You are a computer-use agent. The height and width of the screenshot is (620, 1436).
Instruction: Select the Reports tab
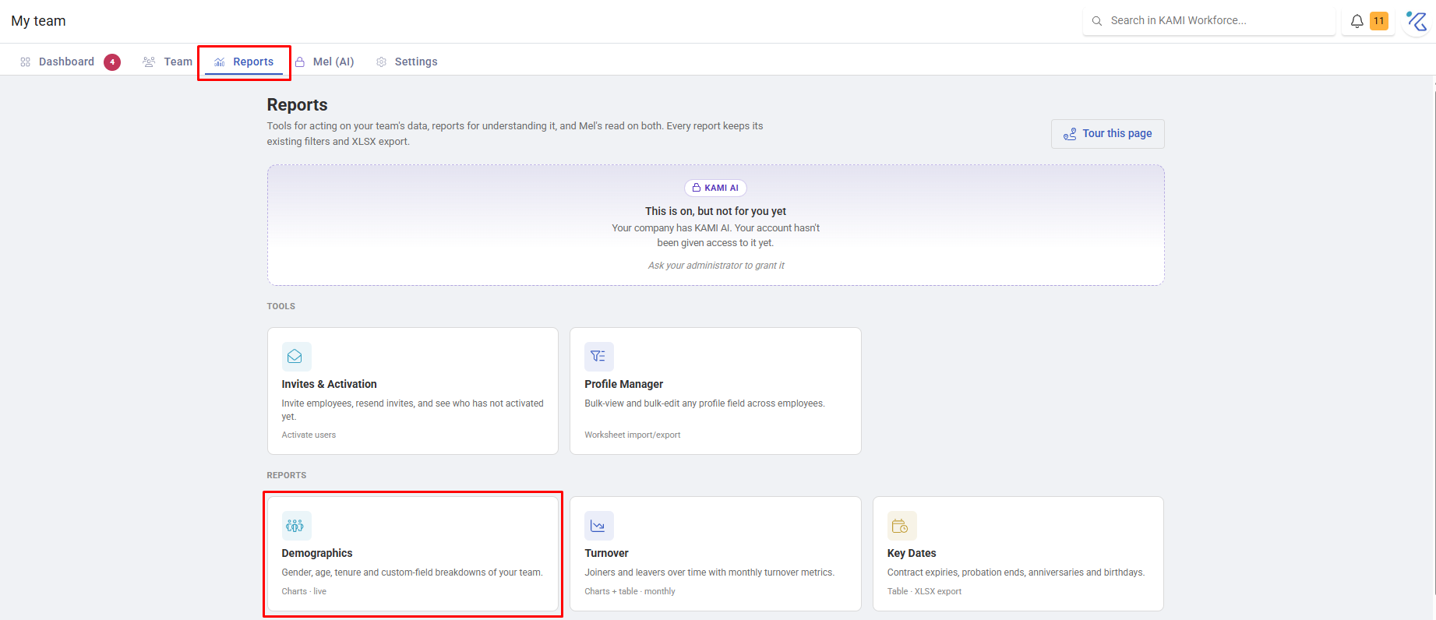[244, 62]
